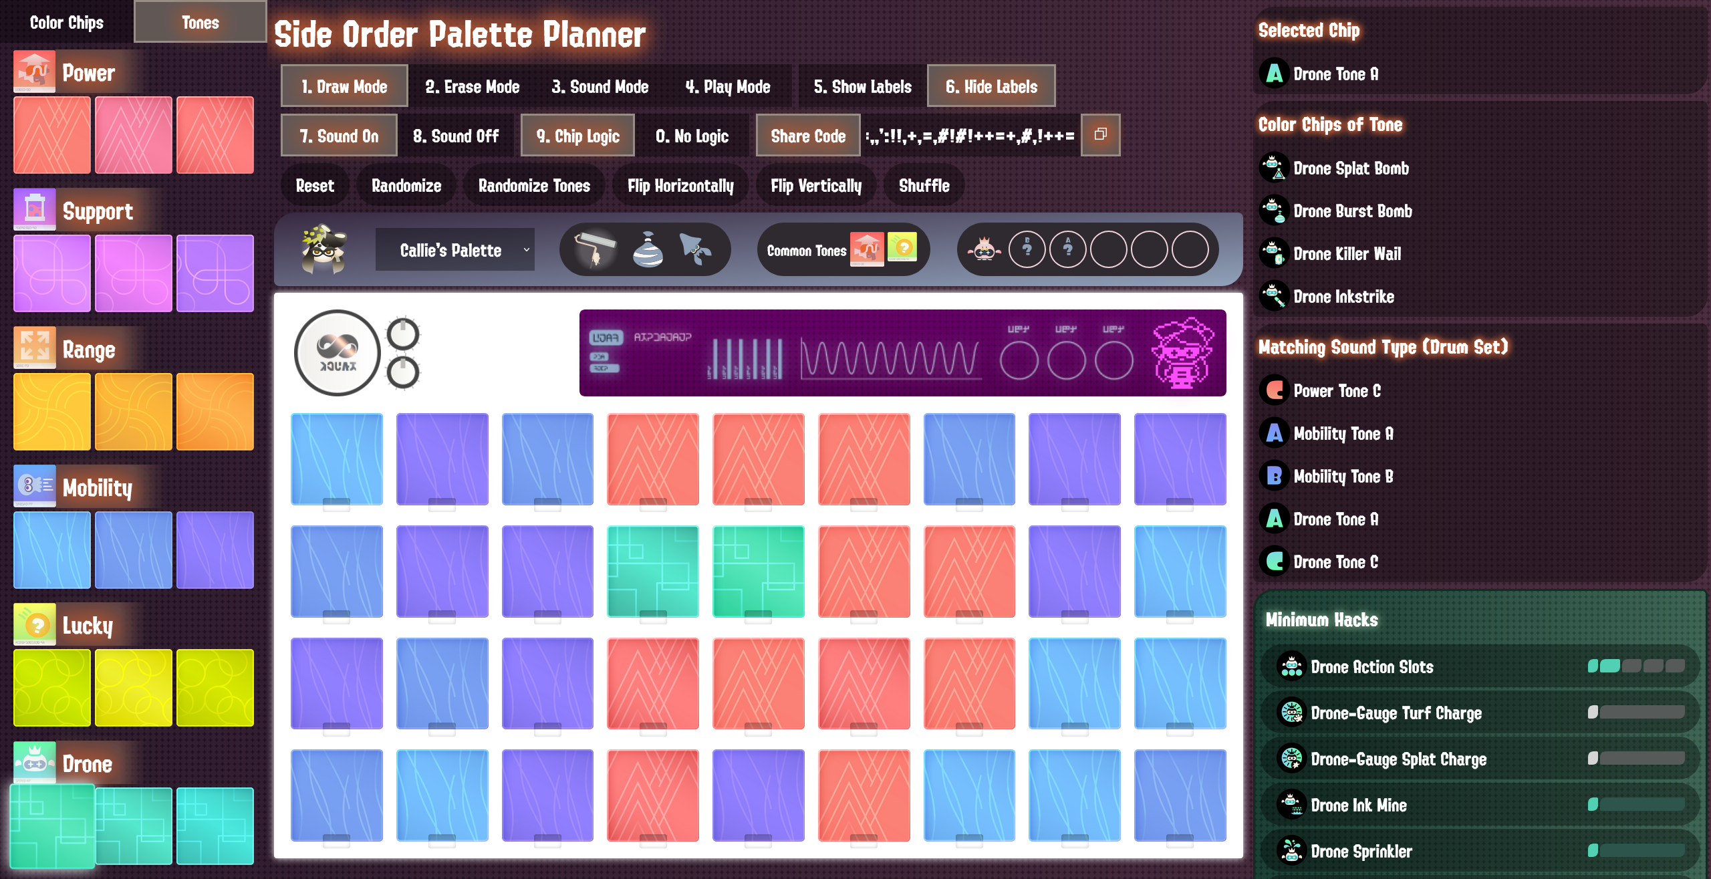Viewport: 1711px width, 879px height.
Task: Click the sub weapon bomb icon
Action: [x=647, y=249]
